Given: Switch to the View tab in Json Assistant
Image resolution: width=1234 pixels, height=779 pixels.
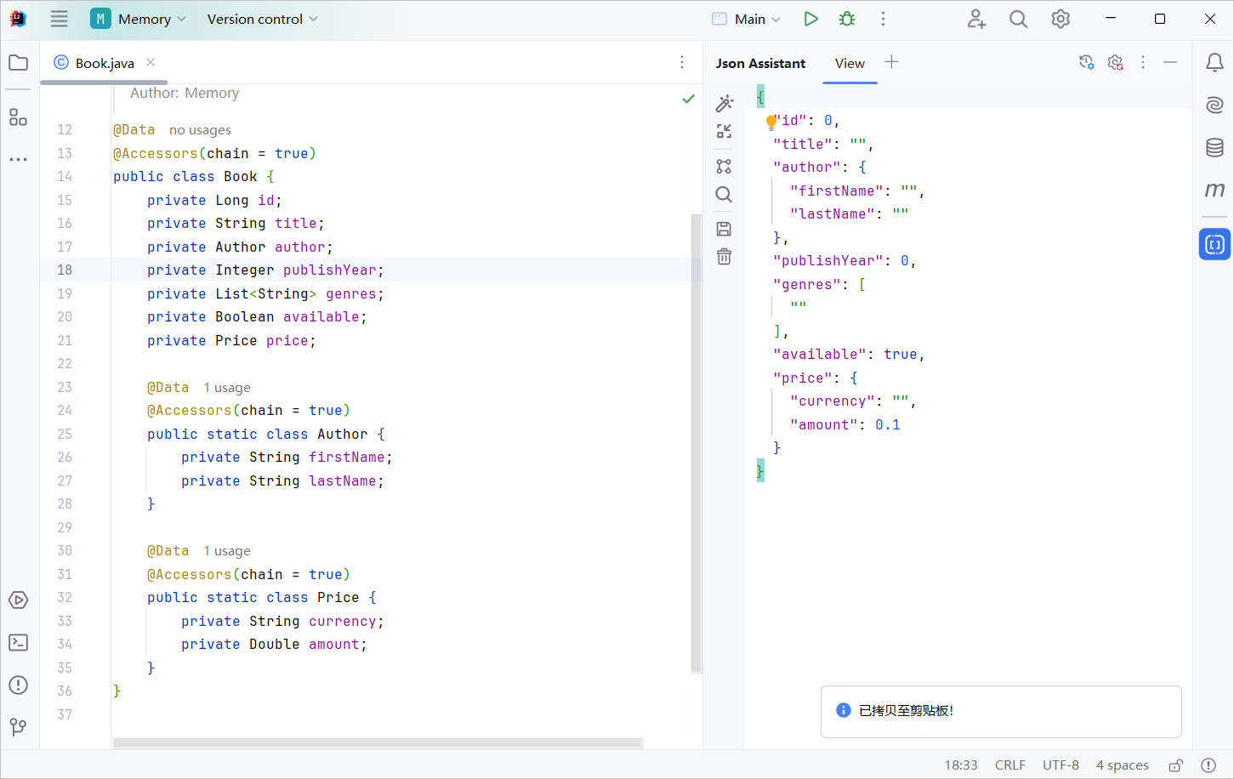Looking at the screenshot, I should [850, 63].
